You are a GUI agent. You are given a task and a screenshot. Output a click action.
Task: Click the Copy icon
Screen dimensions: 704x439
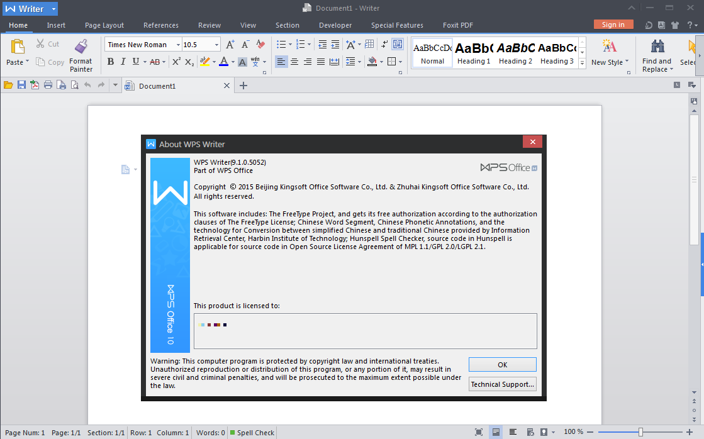[40, 62]
